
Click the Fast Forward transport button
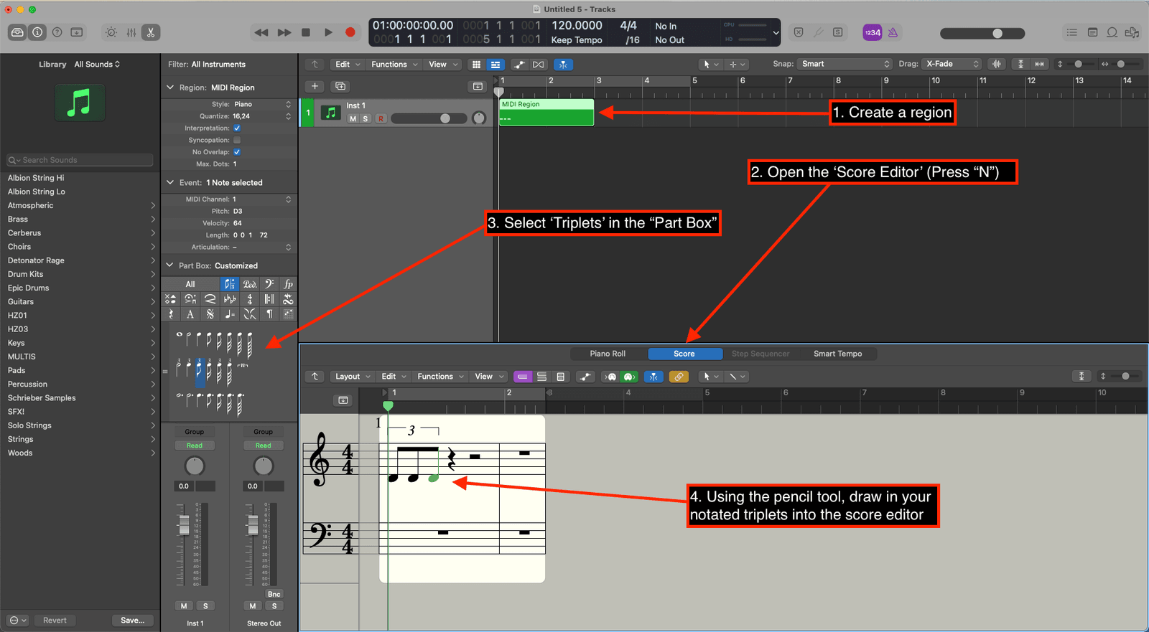(x=284, y=32)
